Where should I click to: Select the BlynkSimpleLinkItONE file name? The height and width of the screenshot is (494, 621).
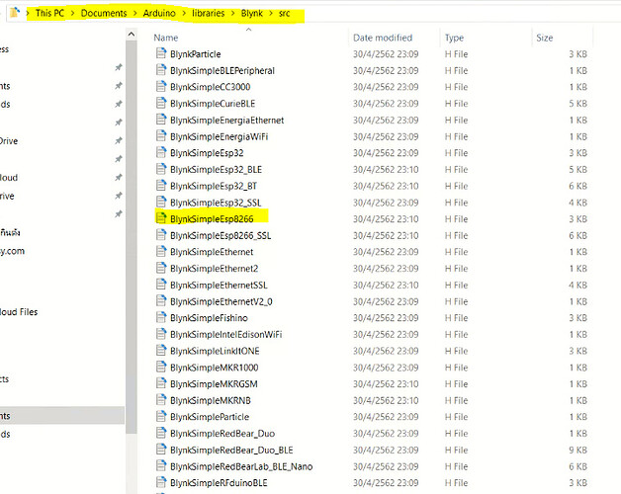pyautogui.click(x=215, y=351)
